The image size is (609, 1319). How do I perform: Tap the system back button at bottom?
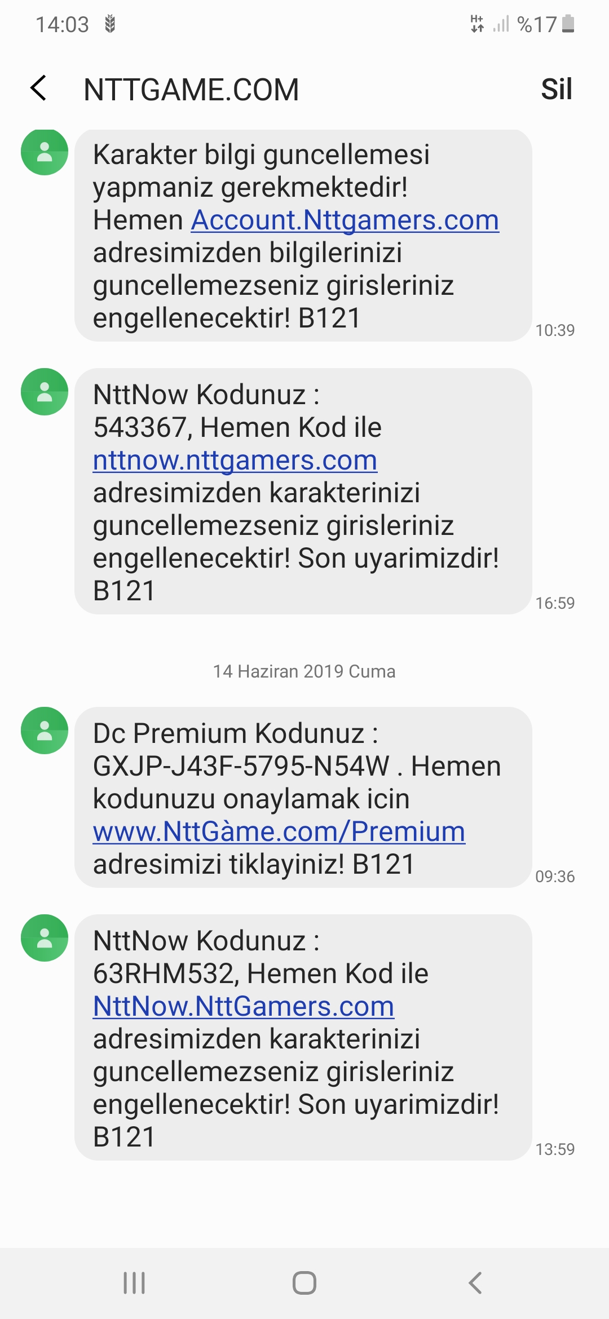coord(475,1283)
